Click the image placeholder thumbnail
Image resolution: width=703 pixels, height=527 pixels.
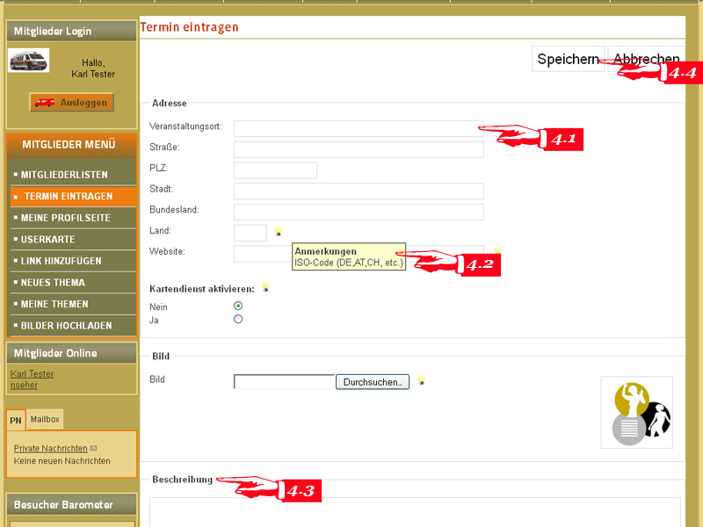(x=637, y=413)
